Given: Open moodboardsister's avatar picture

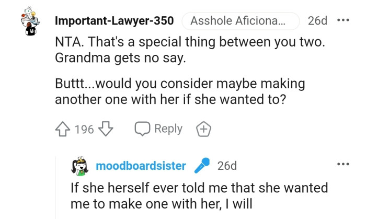Looking at the screenshot, I should [81, 167].
